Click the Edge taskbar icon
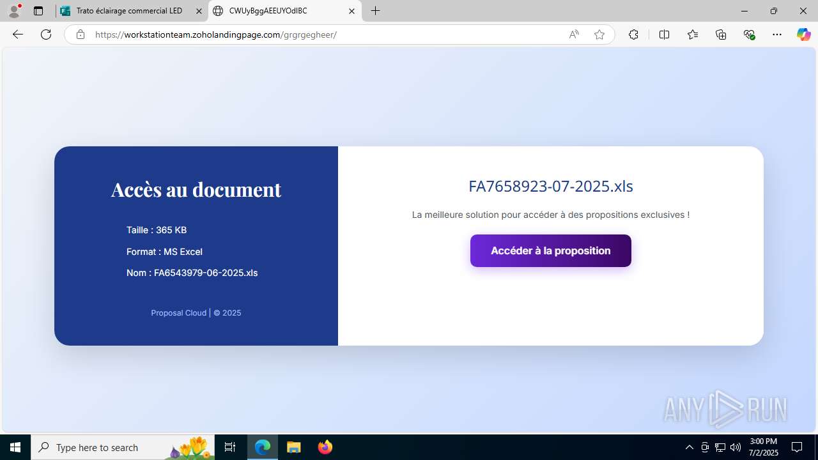This screenshot has width=818, height=460. (263, 447)
